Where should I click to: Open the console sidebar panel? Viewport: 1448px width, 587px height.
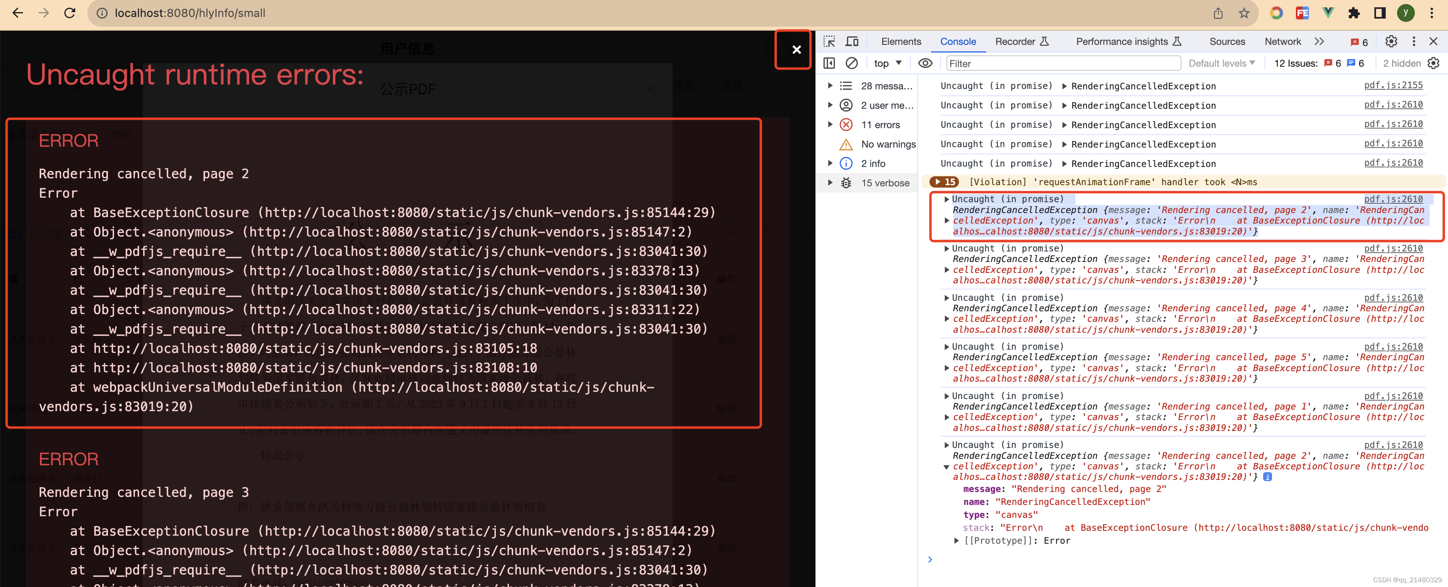(829, 63)
